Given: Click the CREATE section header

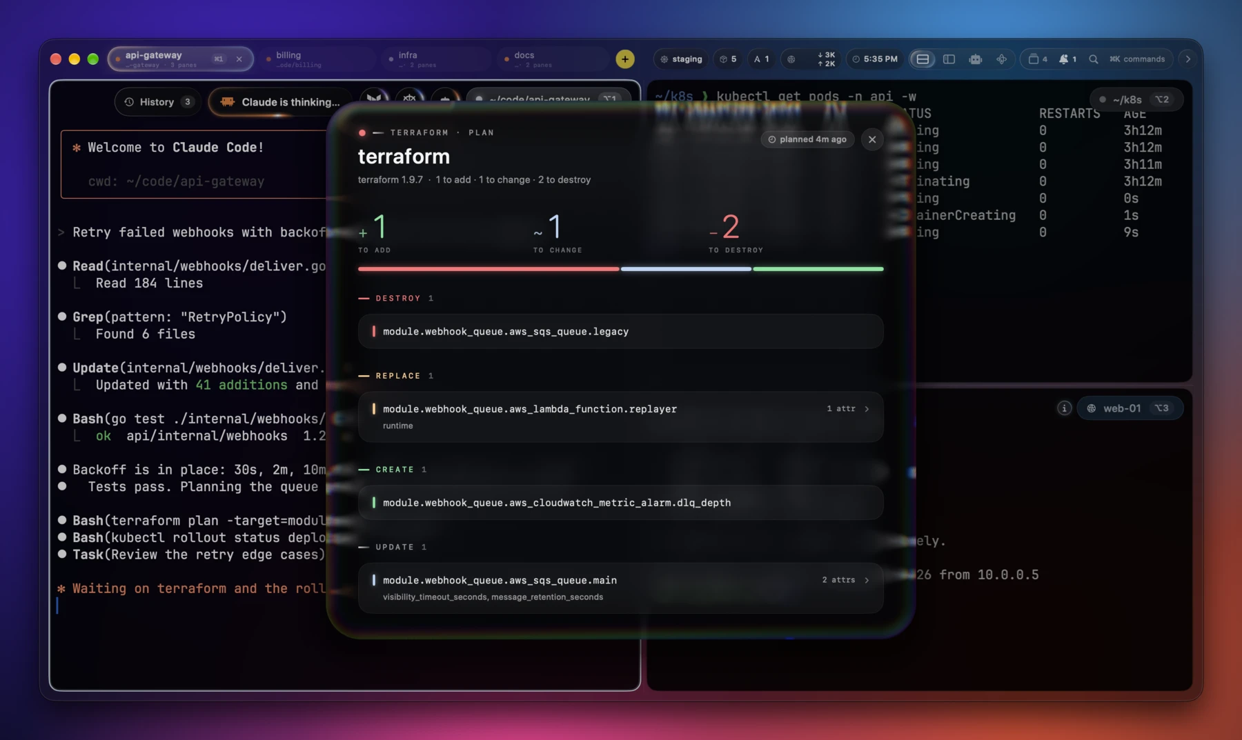Looking at the screenshot, I should click(393, 470).
